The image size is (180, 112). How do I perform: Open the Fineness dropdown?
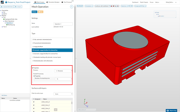point(63,71)
